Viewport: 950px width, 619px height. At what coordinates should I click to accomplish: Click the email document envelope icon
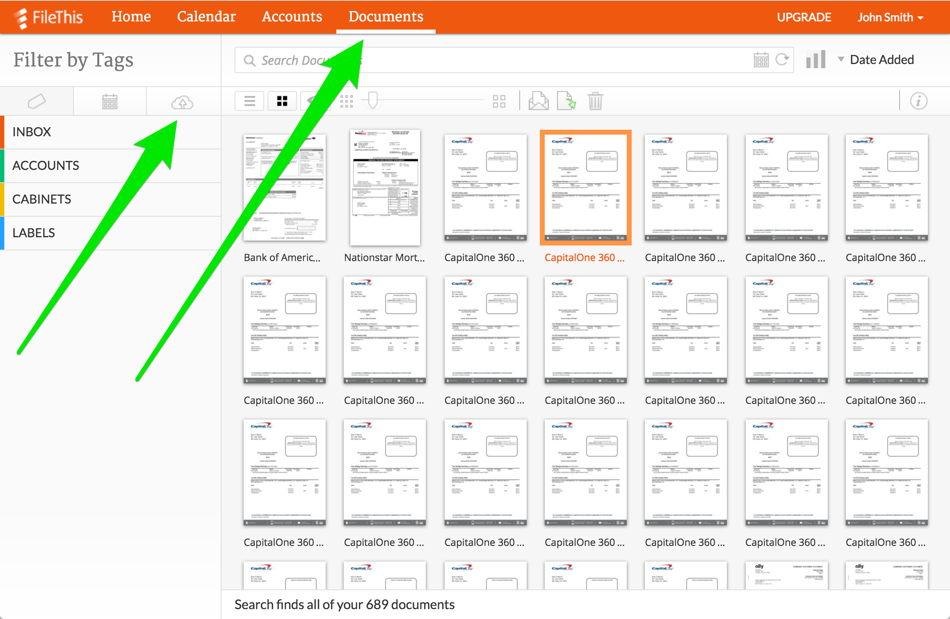tap(538, 101)
